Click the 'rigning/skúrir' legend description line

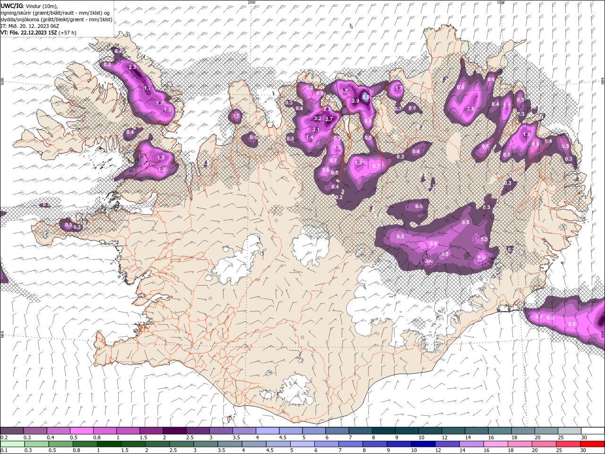[55, 13]
